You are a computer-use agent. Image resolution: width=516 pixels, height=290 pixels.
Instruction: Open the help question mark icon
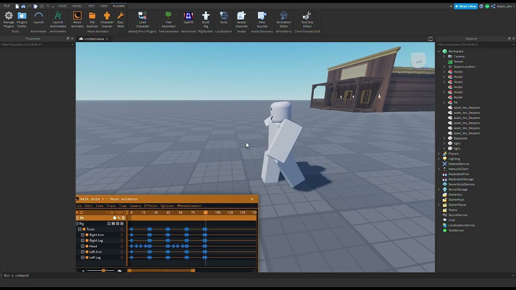pyautogui.click(x=481, y=6)
